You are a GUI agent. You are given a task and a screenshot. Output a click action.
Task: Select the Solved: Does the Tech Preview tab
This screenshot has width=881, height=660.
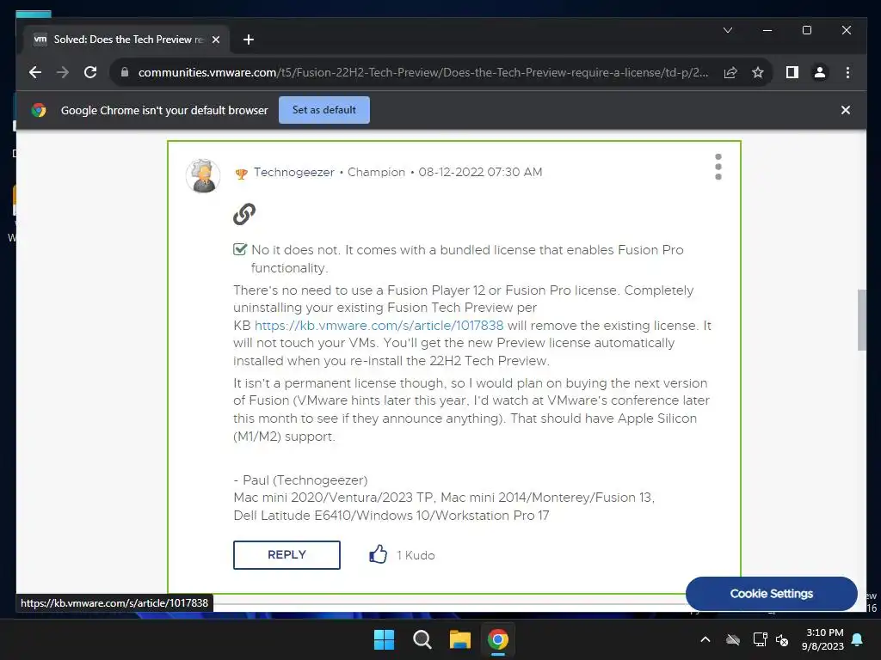click(126, 40)
